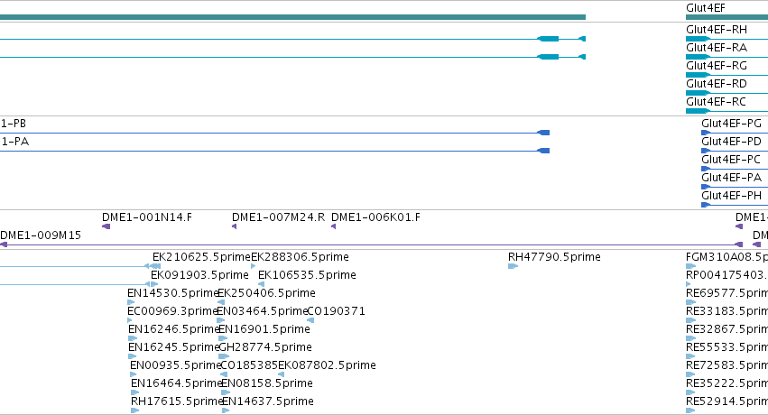This screenshot has width=768, height=415.
Task: Select the EN14530.5prime EST label
Action: (x=173, y=293)
